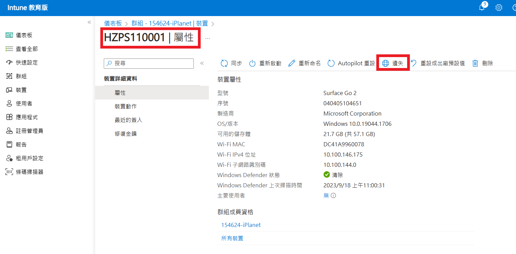Click the 刪除 trash icon
The height and width of the screenshot is (254, 516).
pyautogui.click(x=475, y=63)
